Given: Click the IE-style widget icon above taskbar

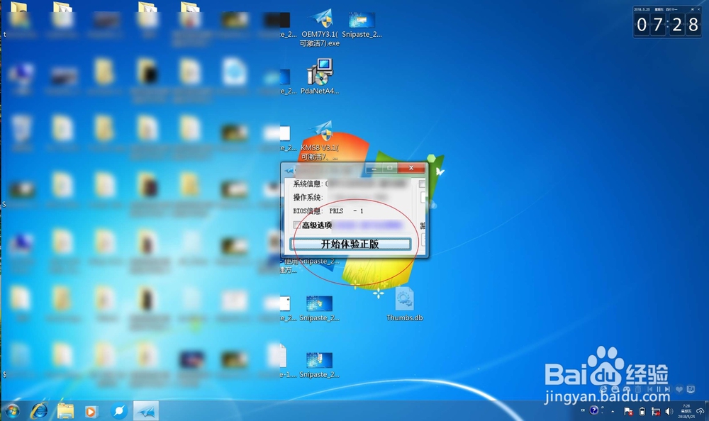Looking at the screenshot, I should click(x=603, y=389).
